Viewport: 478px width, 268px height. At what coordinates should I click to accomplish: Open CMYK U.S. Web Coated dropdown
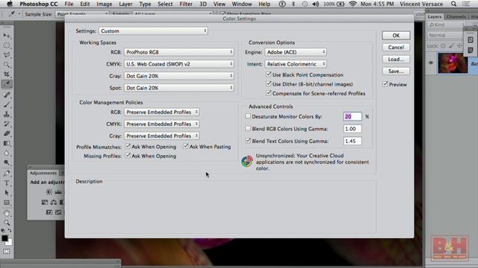179,64
